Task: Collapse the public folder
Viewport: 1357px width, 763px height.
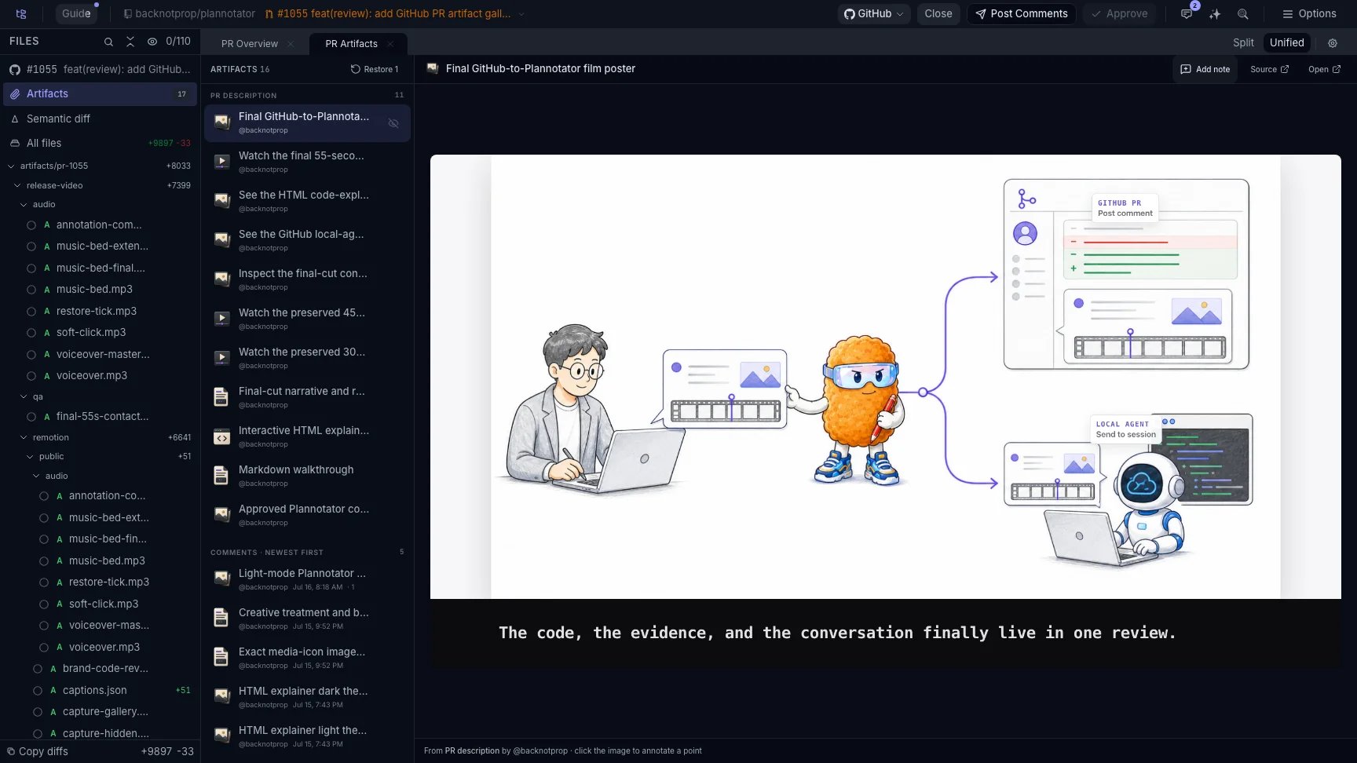Action: pos(30,456)
